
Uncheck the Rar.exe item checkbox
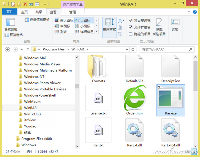(159, 87)
